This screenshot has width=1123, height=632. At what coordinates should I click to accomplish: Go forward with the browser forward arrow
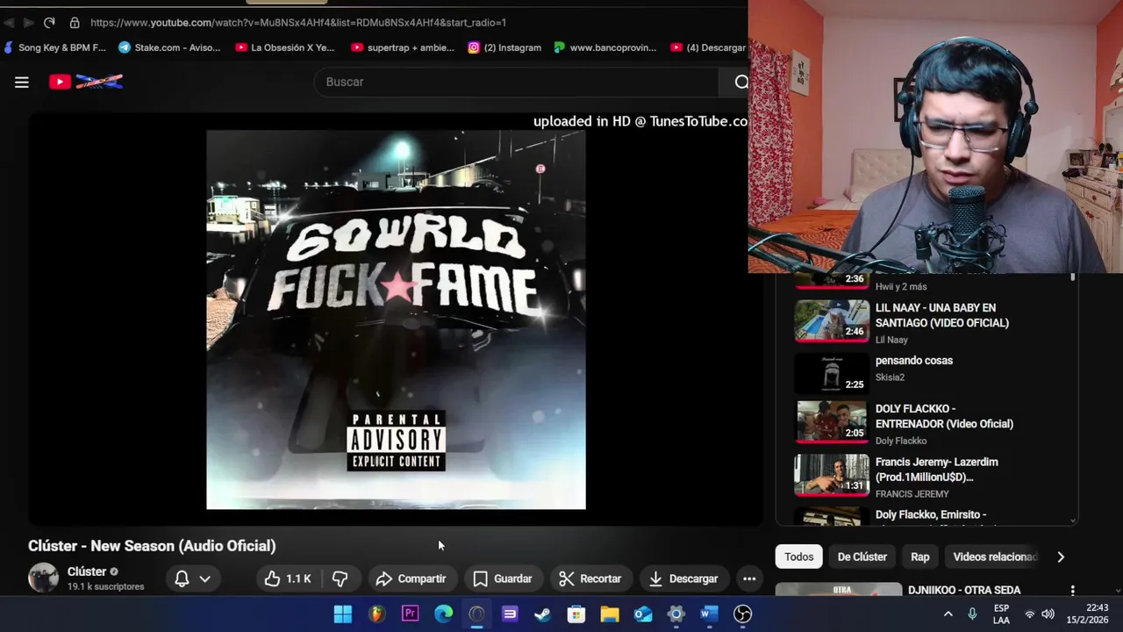[x=28, y=22]
